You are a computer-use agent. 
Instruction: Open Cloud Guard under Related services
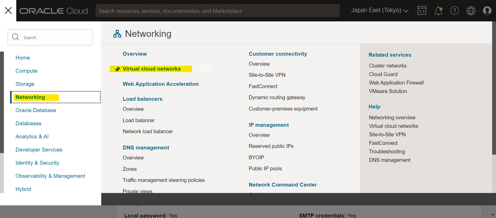click(383, 74)
